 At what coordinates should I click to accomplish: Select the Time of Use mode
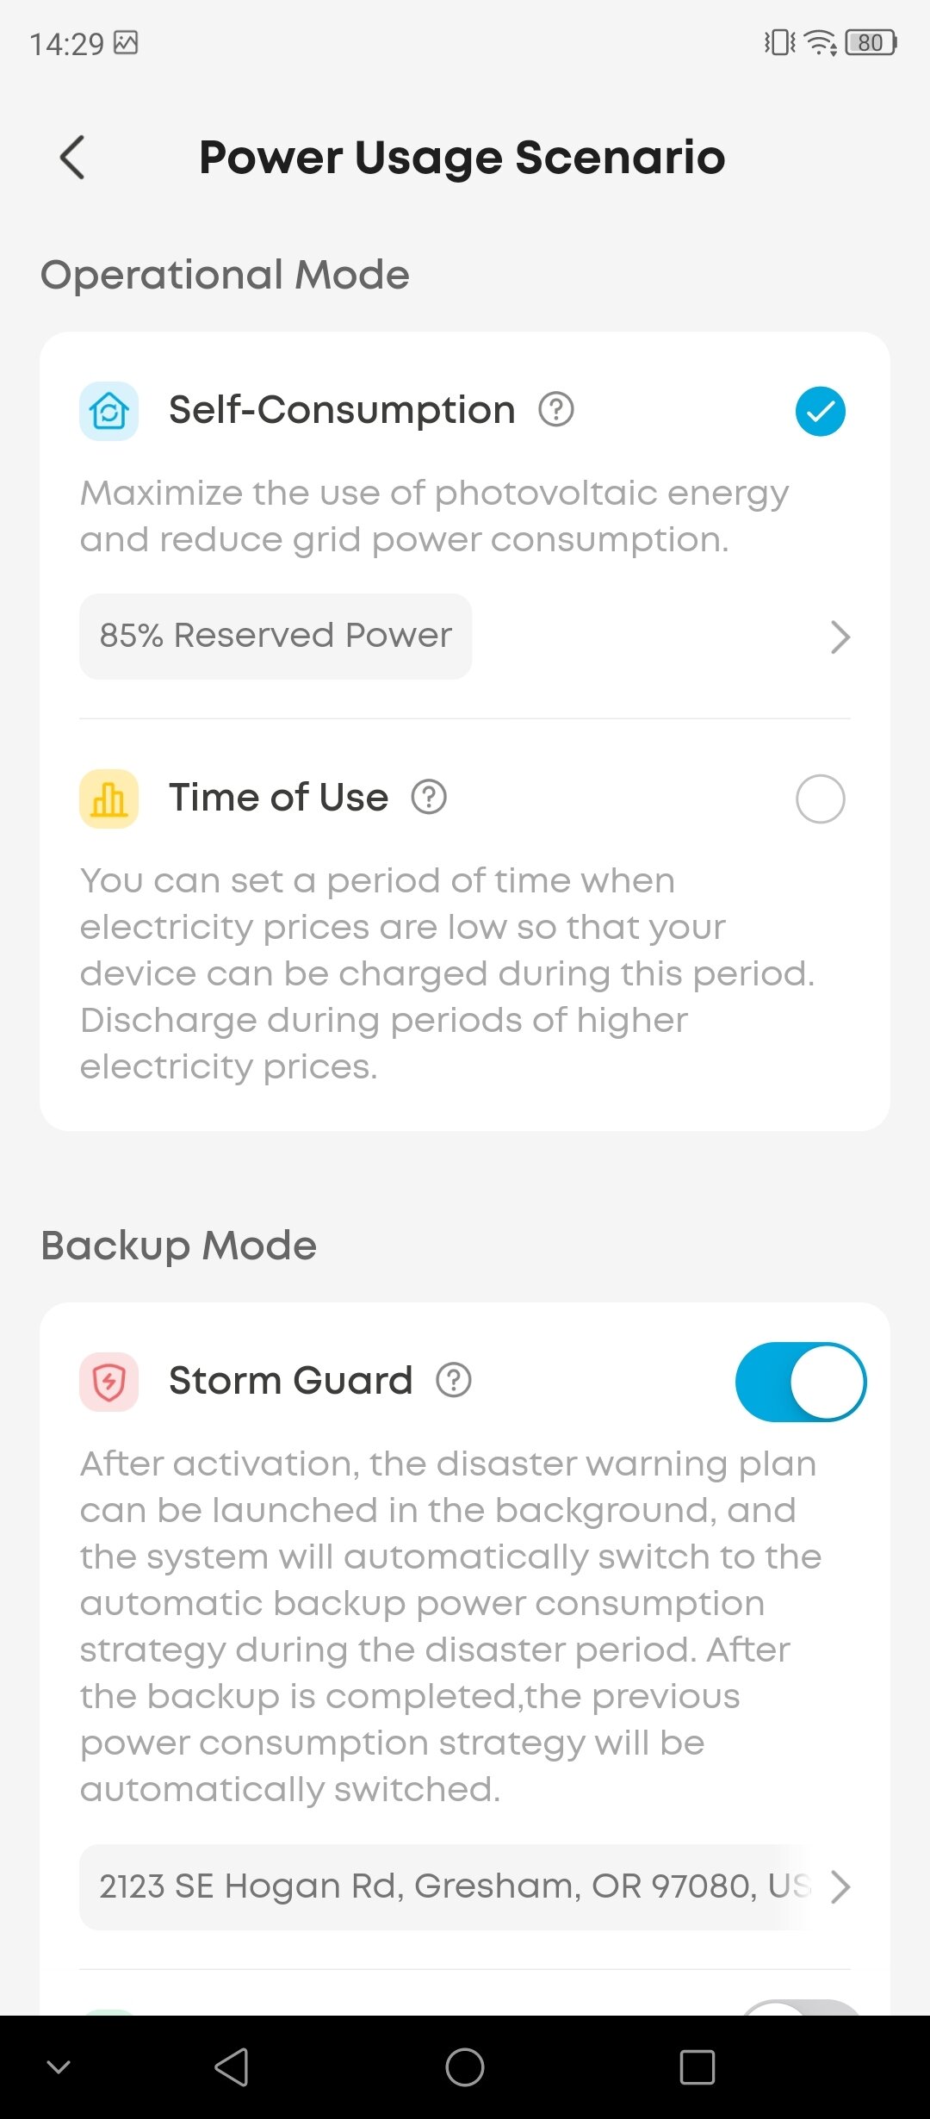click(820, 799)
